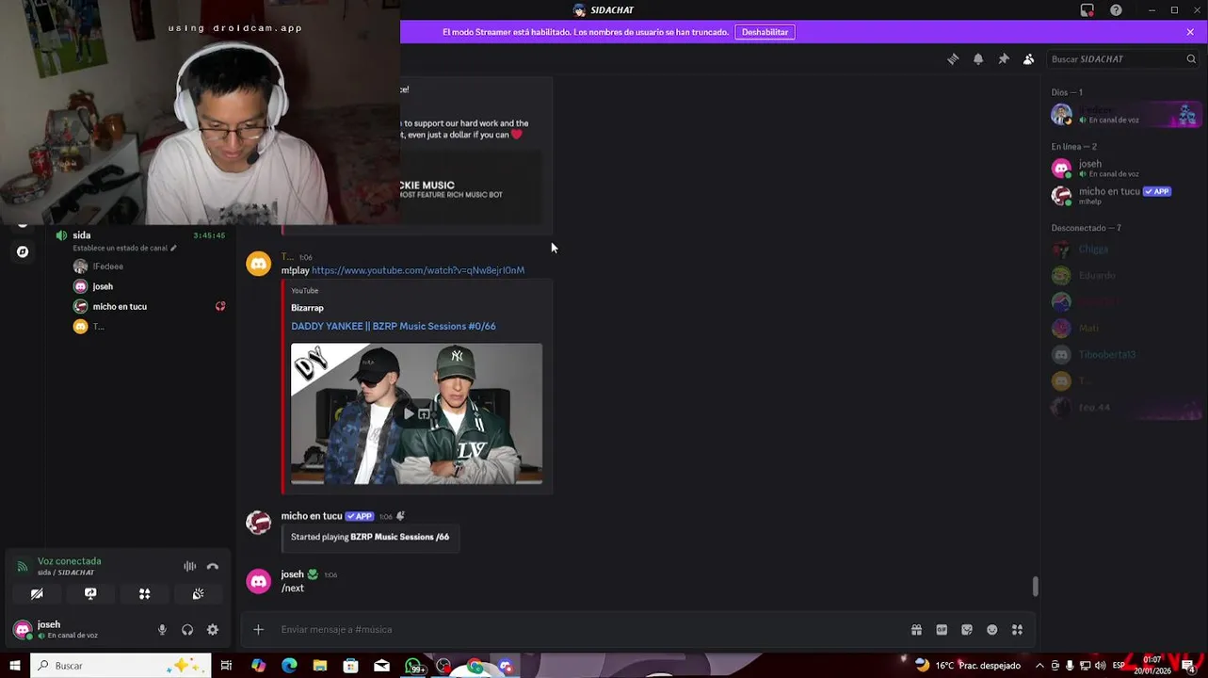The width and height of the screenshot is (1208, 678).
Task: Open DADDY YANKEE BZRP Music Sessions link
Action: pyautogui.click(x=394, y=326)
